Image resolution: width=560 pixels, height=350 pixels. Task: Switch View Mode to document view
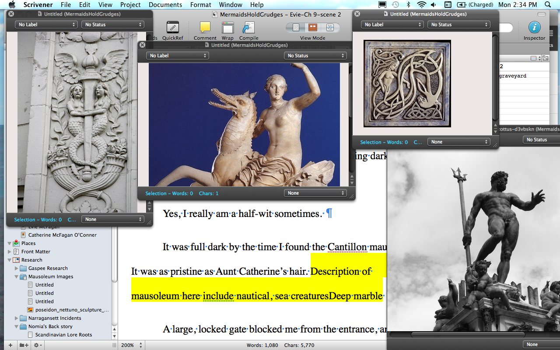point(296,28)
